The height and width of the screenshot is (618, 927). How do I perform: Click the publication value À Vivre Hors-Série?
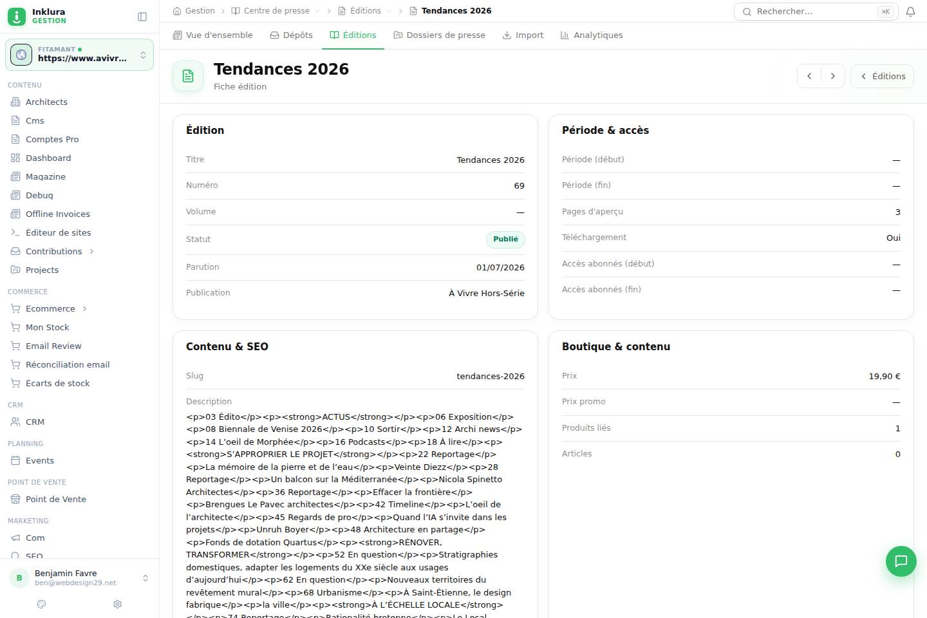click(x=487, y=294)
